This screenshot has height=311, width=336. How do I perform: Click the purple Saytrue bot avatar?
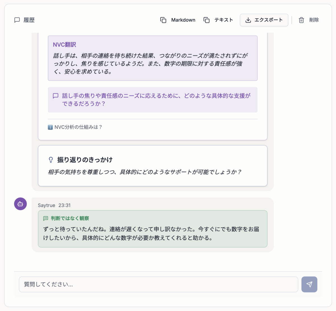coord(20,204)
